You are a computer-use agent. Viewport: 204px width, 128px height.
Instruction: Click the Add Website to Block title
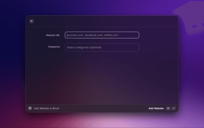pyautogui.click(x=47, y=108)
